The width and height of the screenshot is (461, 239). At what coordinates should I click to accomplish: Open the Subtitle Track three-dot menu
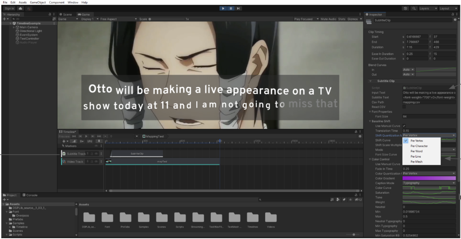(101, 154)
